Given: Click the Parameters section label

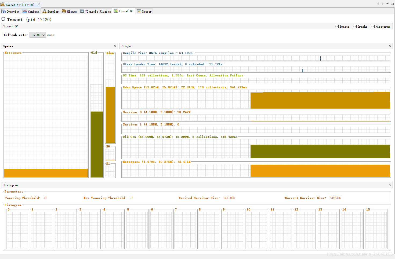Looking at the screenshot, I should [x=14, y=191].
